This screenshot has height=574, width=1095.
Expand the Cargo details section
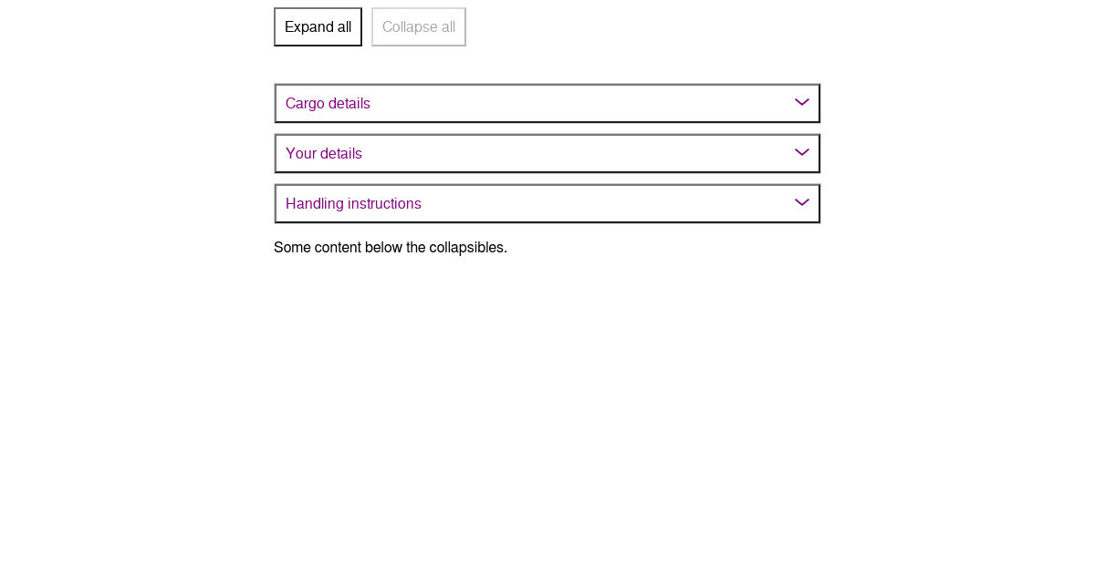(547, 103)
